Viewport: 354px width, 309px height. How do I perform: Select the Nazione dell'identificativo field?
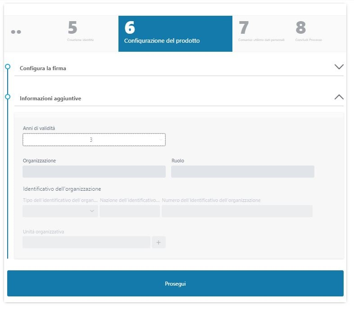point(130,211)
